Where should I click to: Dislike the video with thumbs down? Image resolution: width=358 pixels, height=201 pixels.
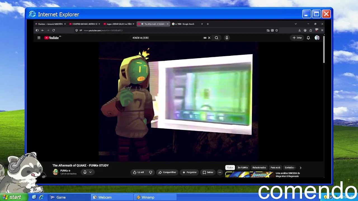[150, 173]
